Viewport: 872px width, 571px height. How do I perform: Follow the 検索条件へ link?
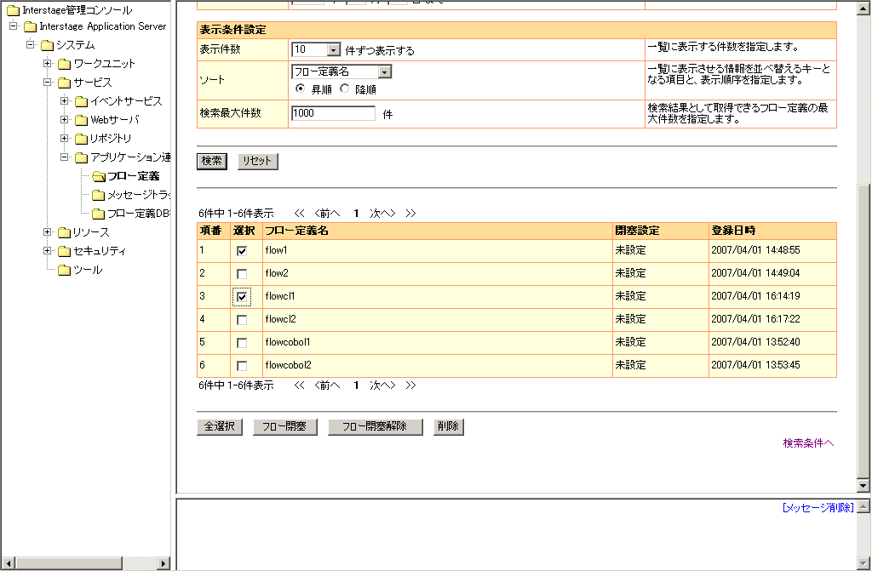pos(809,443)
